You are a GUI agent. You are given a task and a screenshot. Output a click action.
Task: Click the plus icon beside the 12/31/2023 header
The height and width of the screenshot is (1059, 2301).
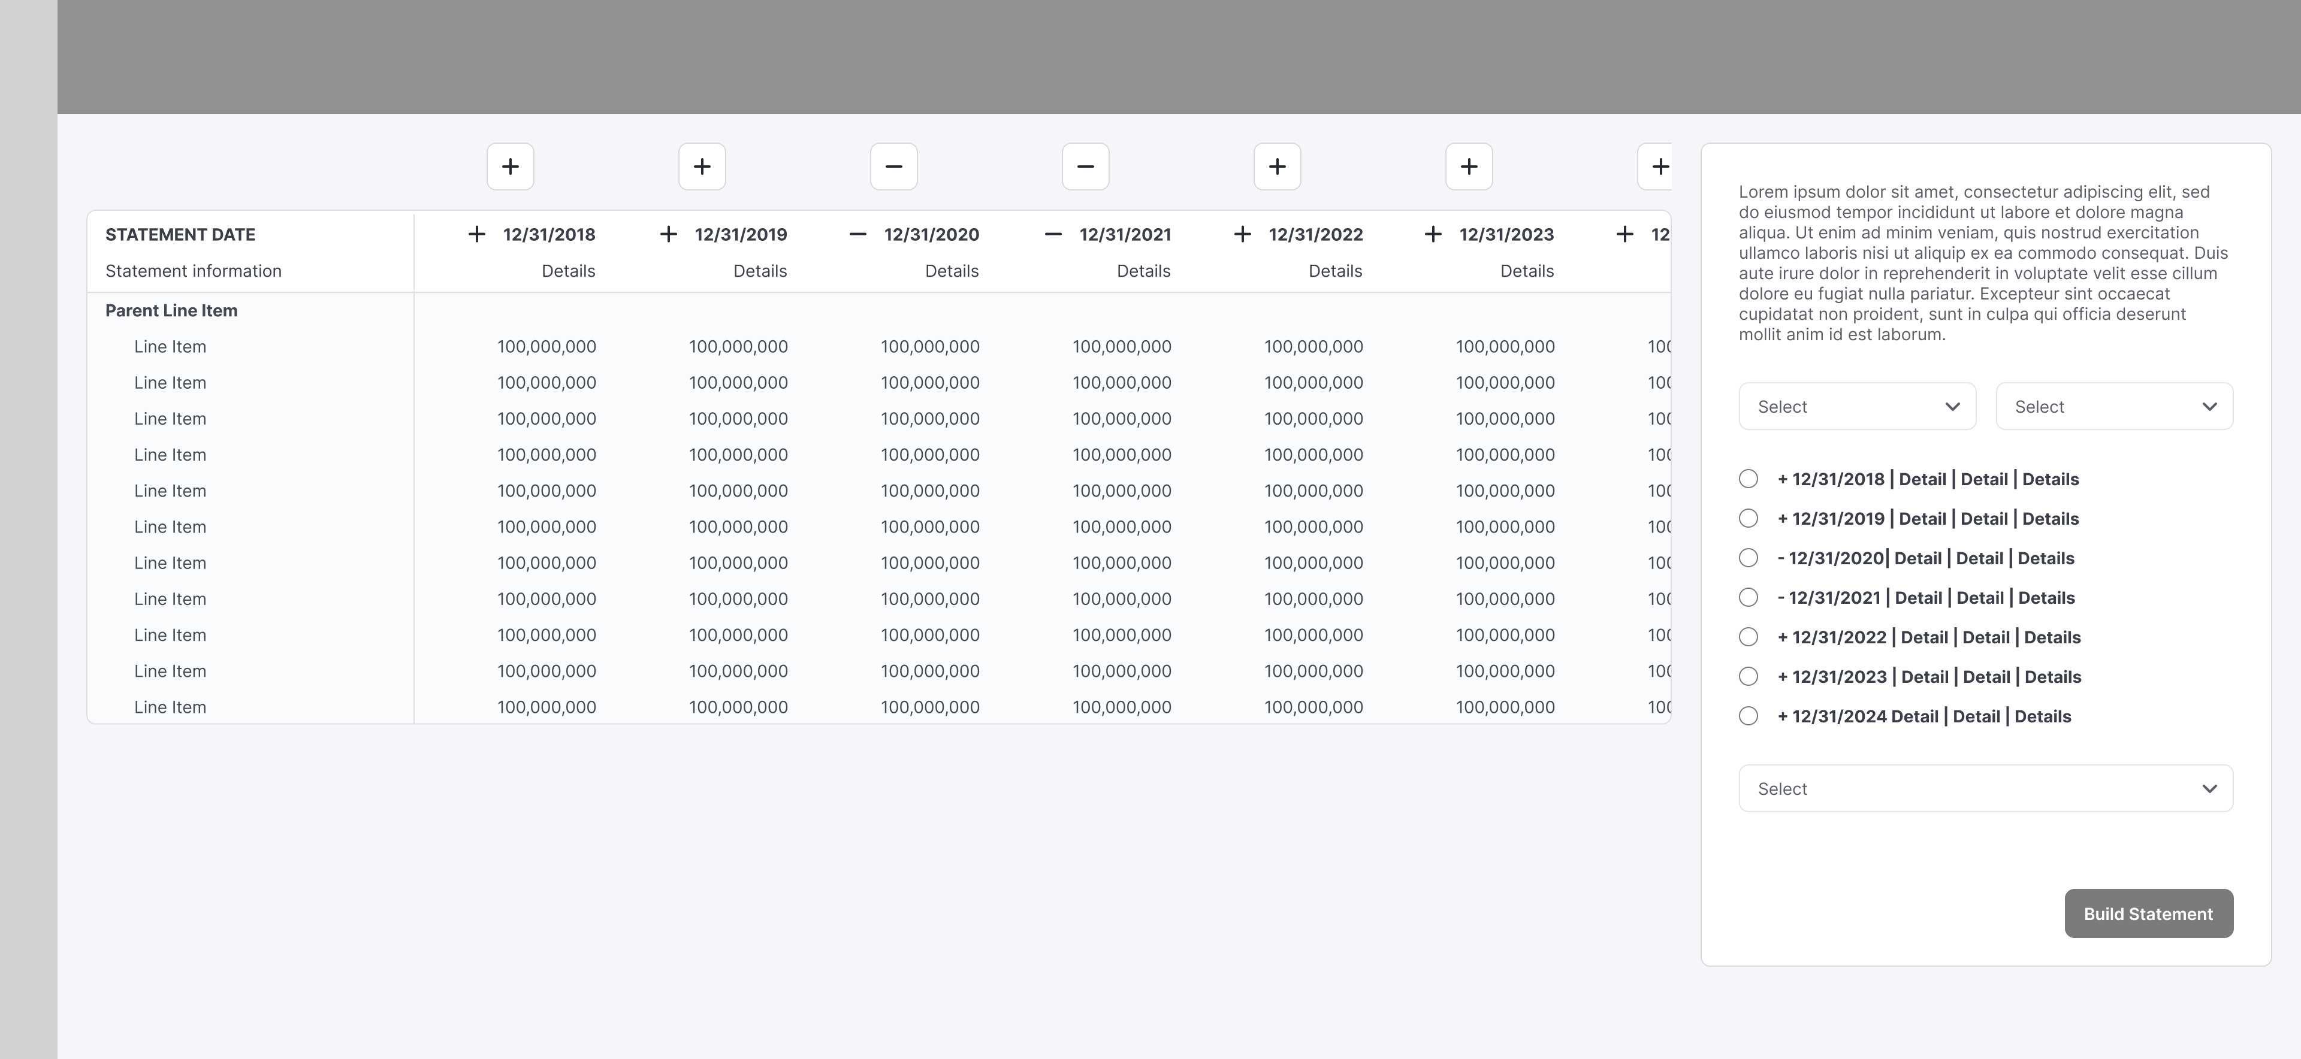tap(1433, 234)
